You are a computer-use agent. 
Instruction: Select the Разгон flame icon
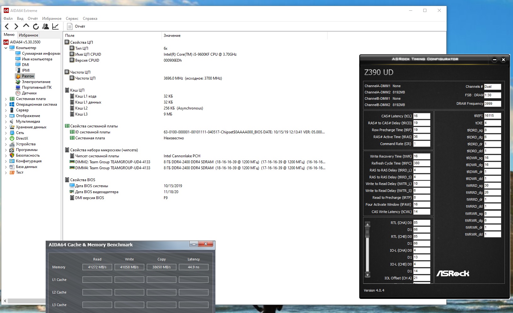[x=18, y=76]
